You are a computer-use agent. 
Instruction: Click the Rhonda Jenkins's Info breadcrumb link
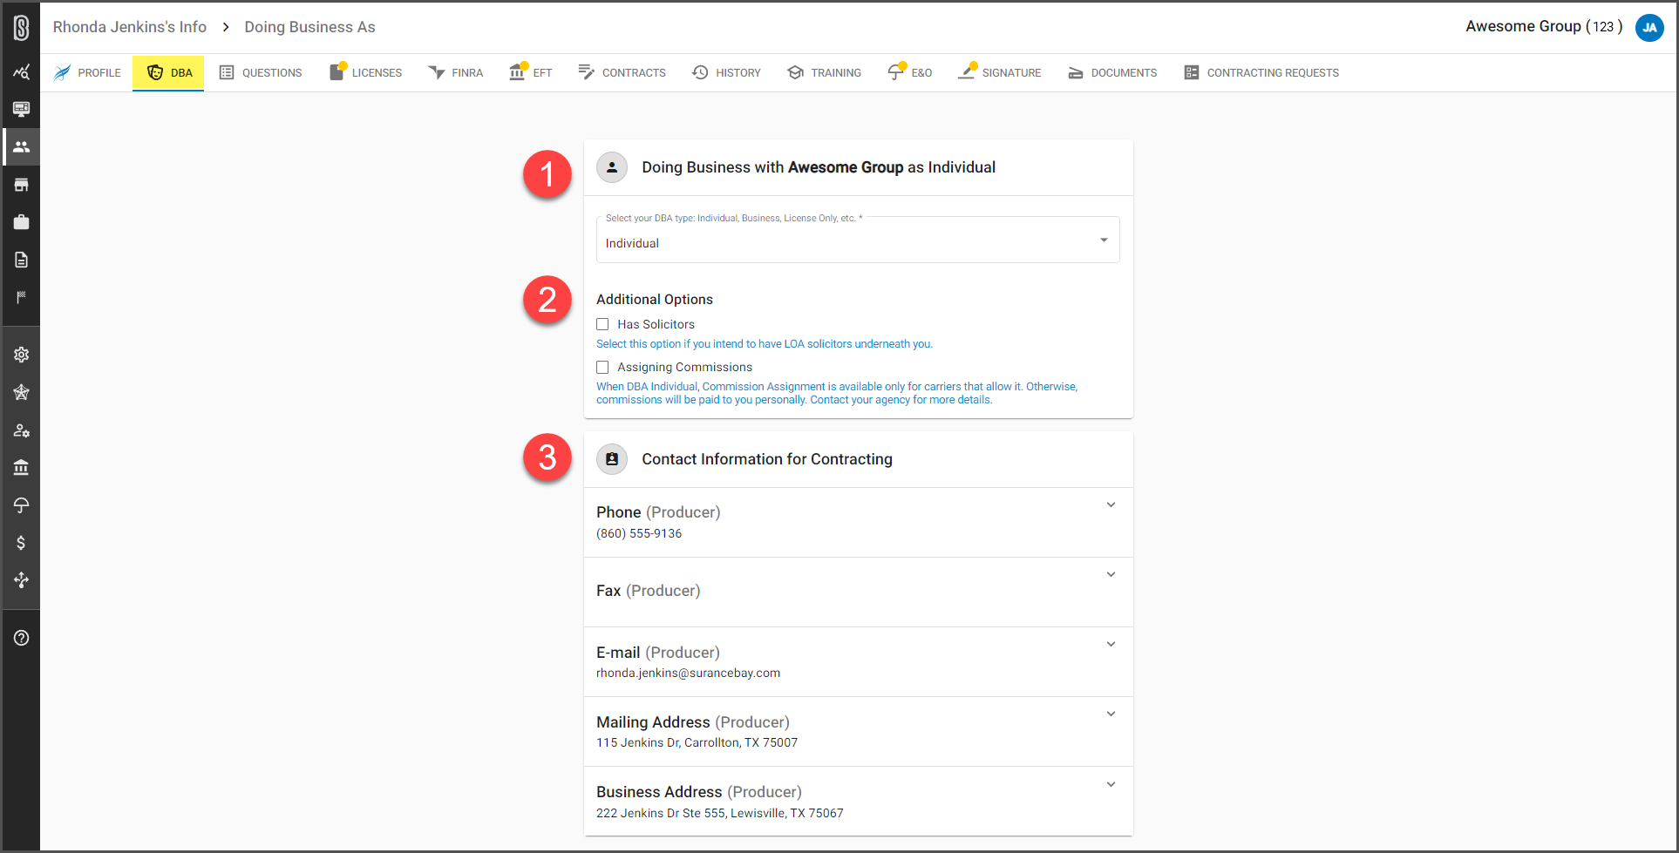coord(130,27)
